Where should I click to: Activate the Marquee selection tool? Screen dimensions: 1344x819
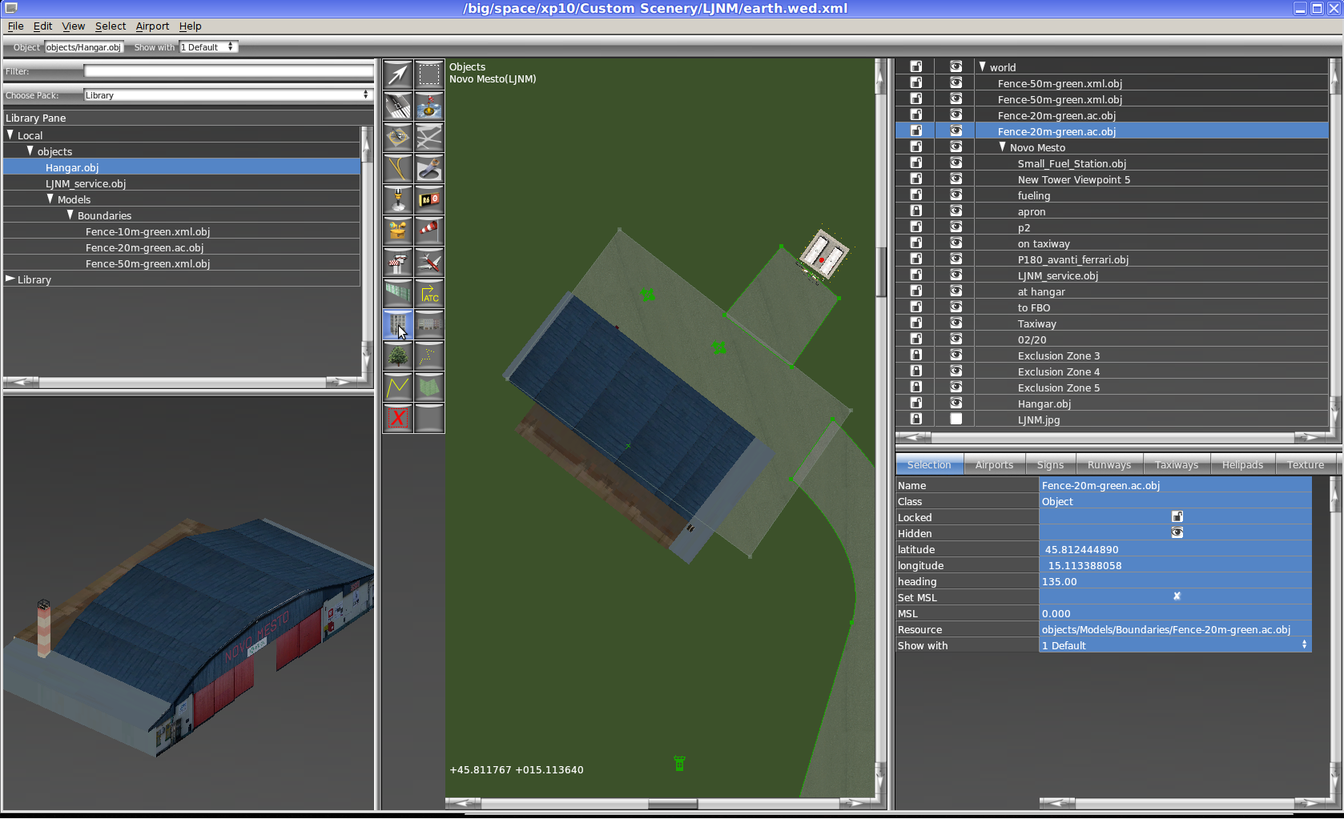429,74
